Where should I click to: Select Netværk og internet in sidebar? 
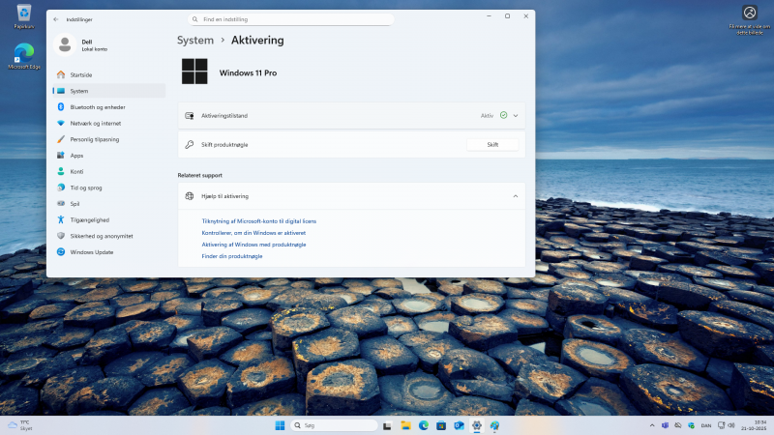coord(95,123)
